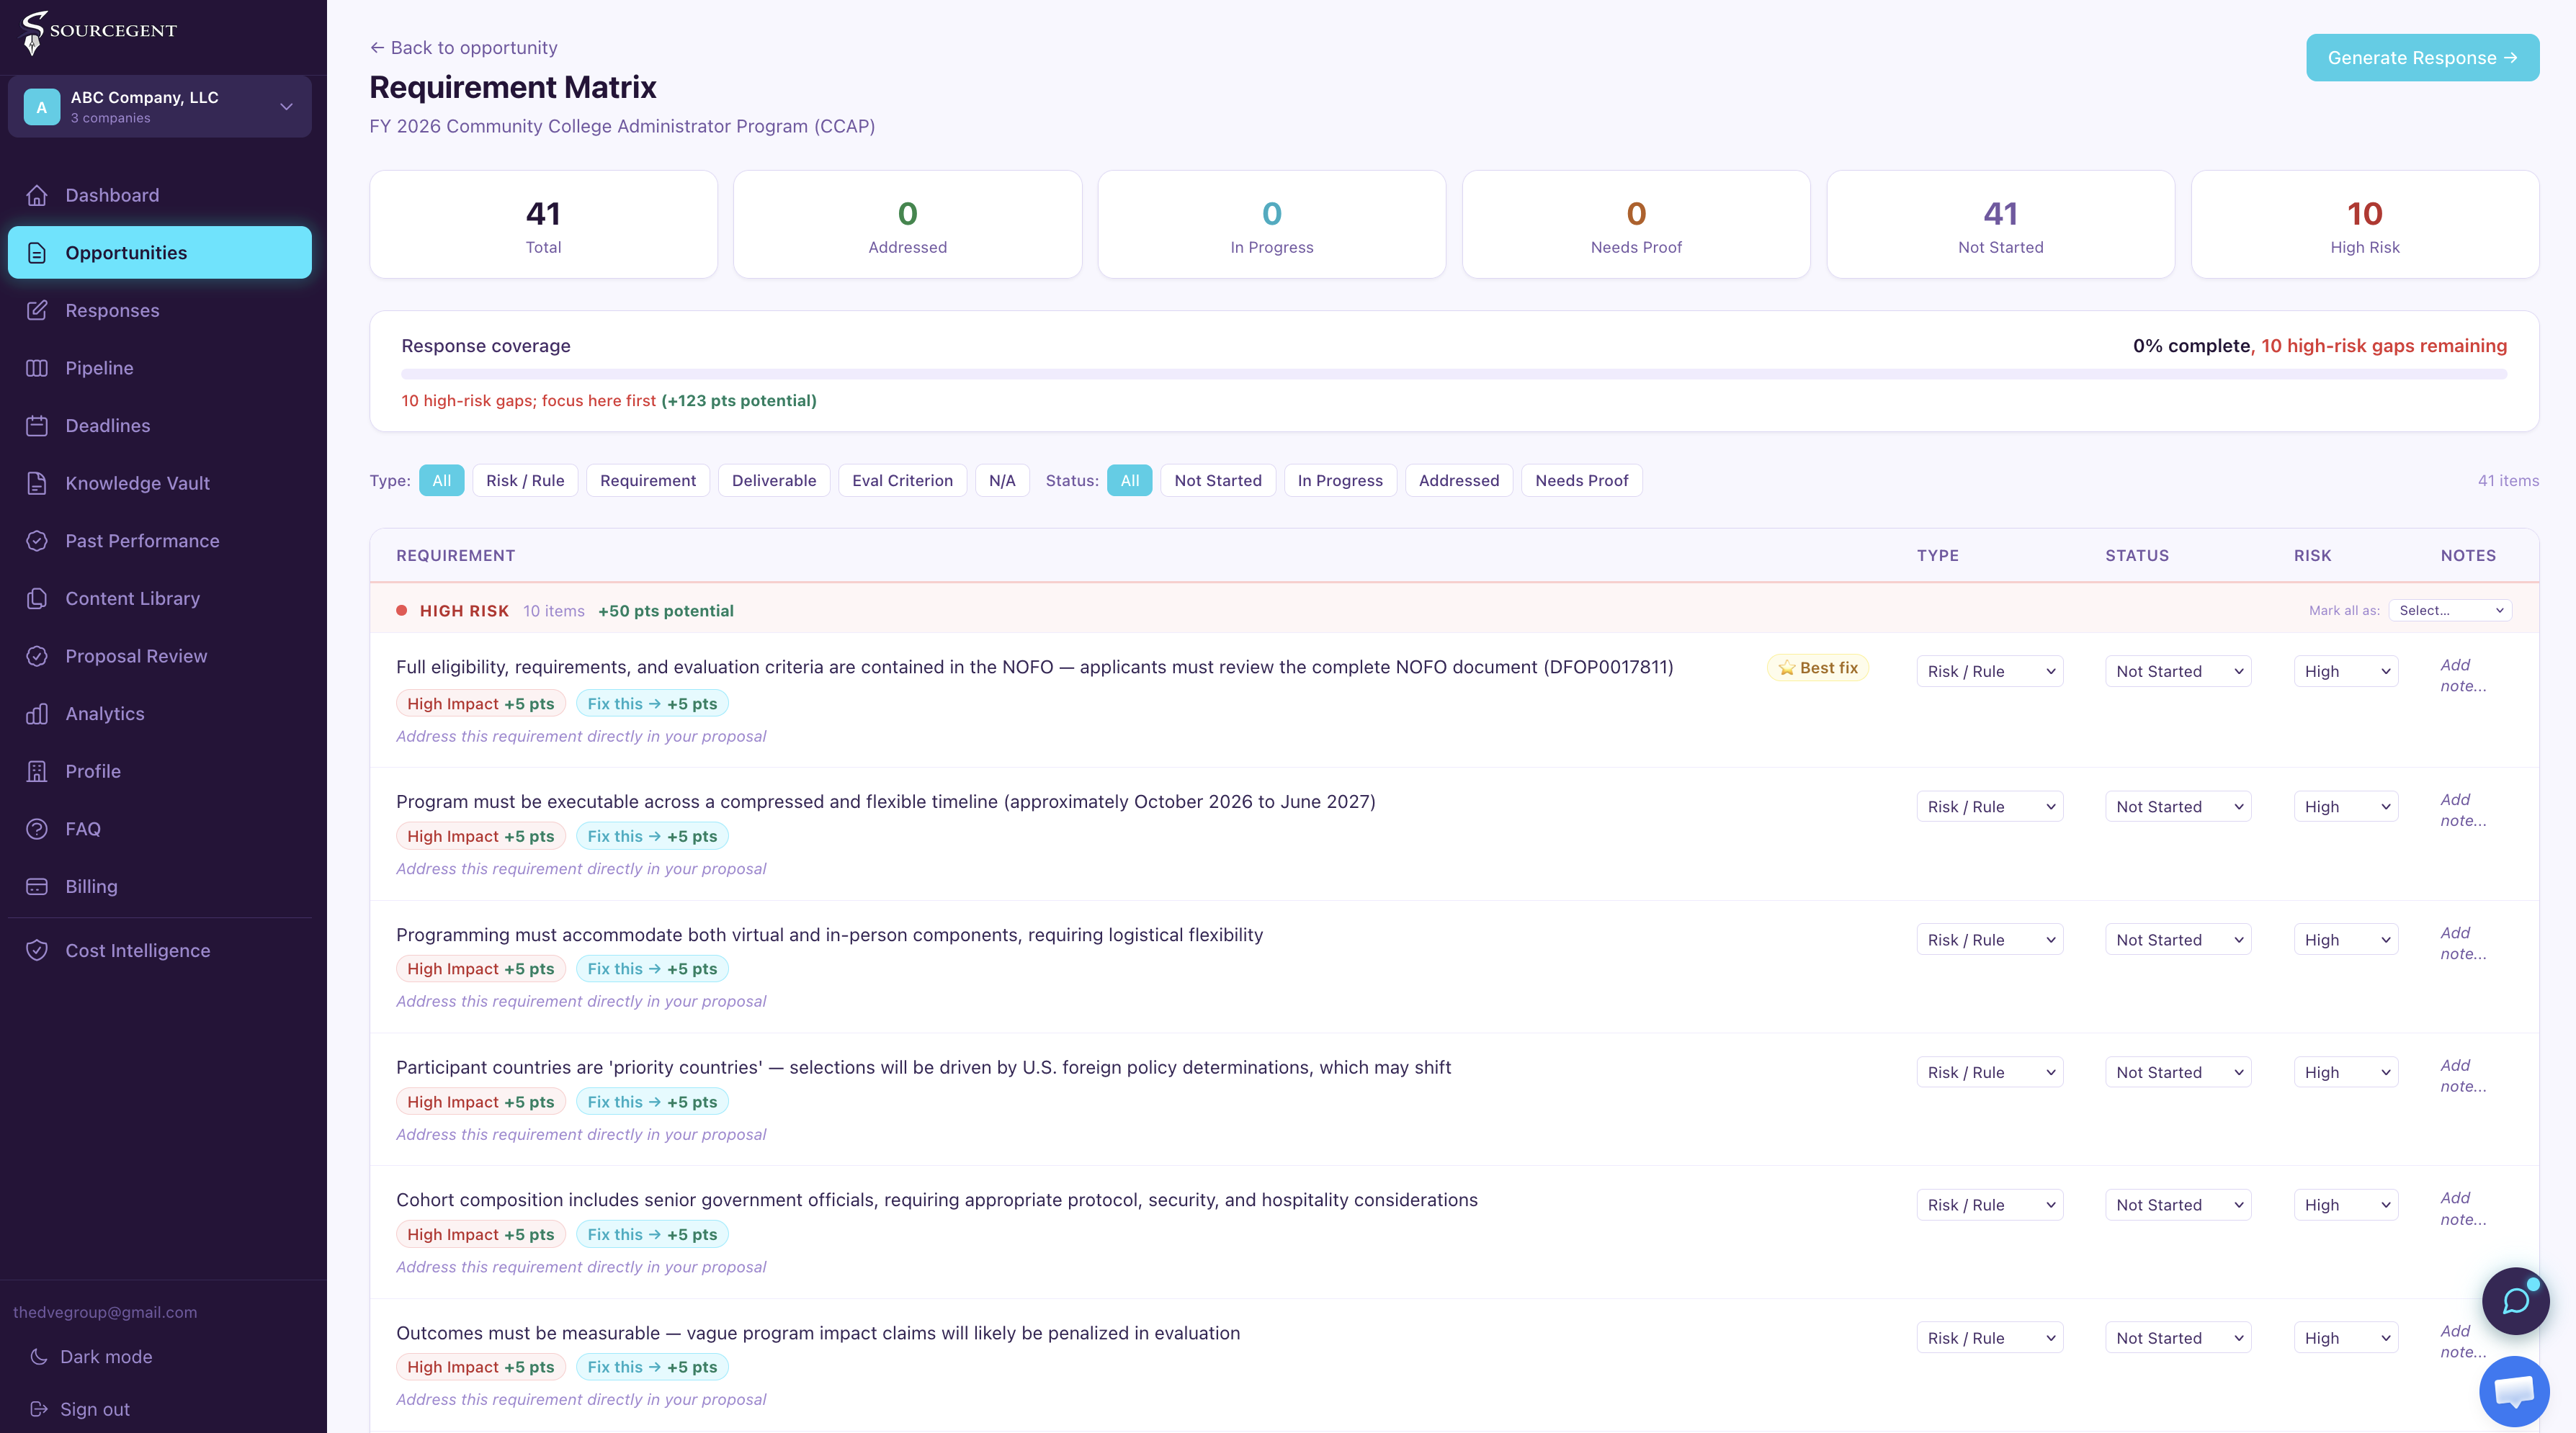Go to the Responses section
2576x1433 pixels.
click(160, 310)
